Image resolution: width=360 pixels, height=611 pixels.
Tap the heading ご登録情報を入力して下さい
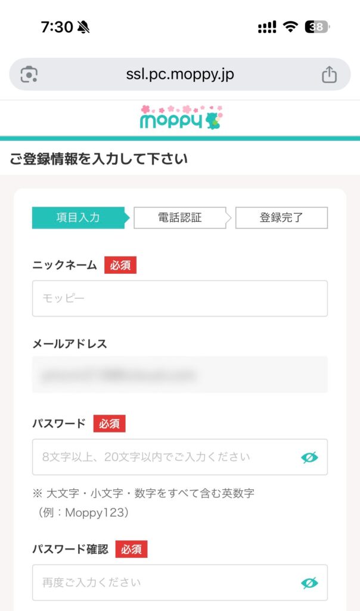(x=99, y=158)
